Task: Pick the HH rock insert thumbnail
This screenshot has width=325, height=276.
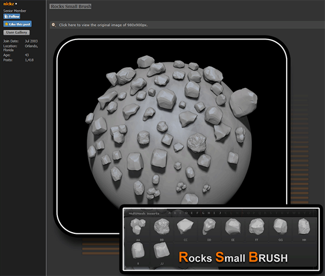Action: (x=303, y=227)
